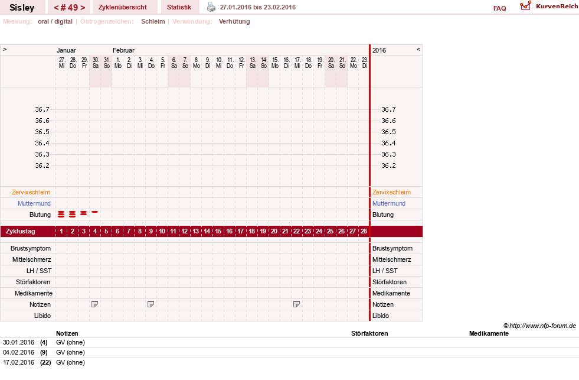Click note row '17.02.2016 (22)'

coord(289,363)
